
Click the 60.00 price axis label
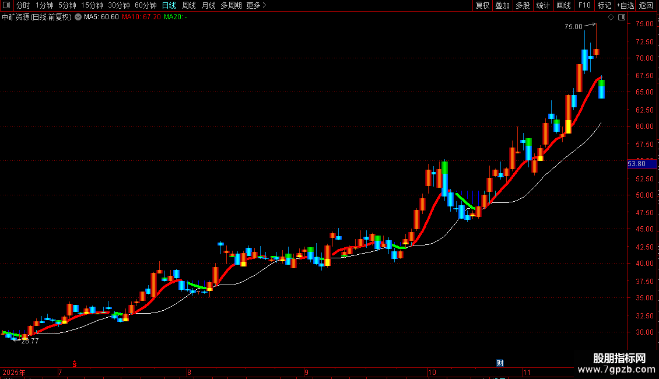(x=644, y=126)
